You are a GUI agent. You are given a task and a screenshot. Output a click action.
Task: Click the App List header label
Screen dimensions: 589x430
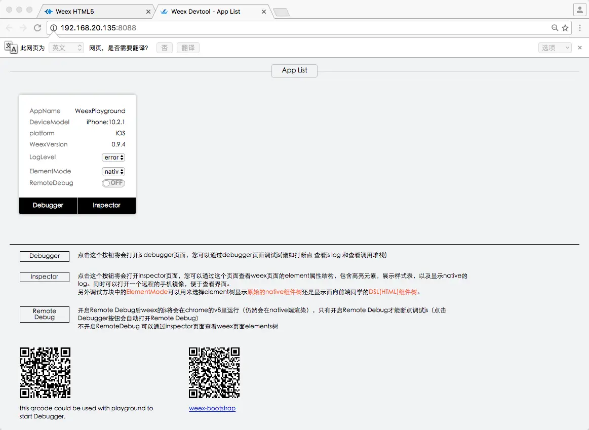(x=295, y=70)
